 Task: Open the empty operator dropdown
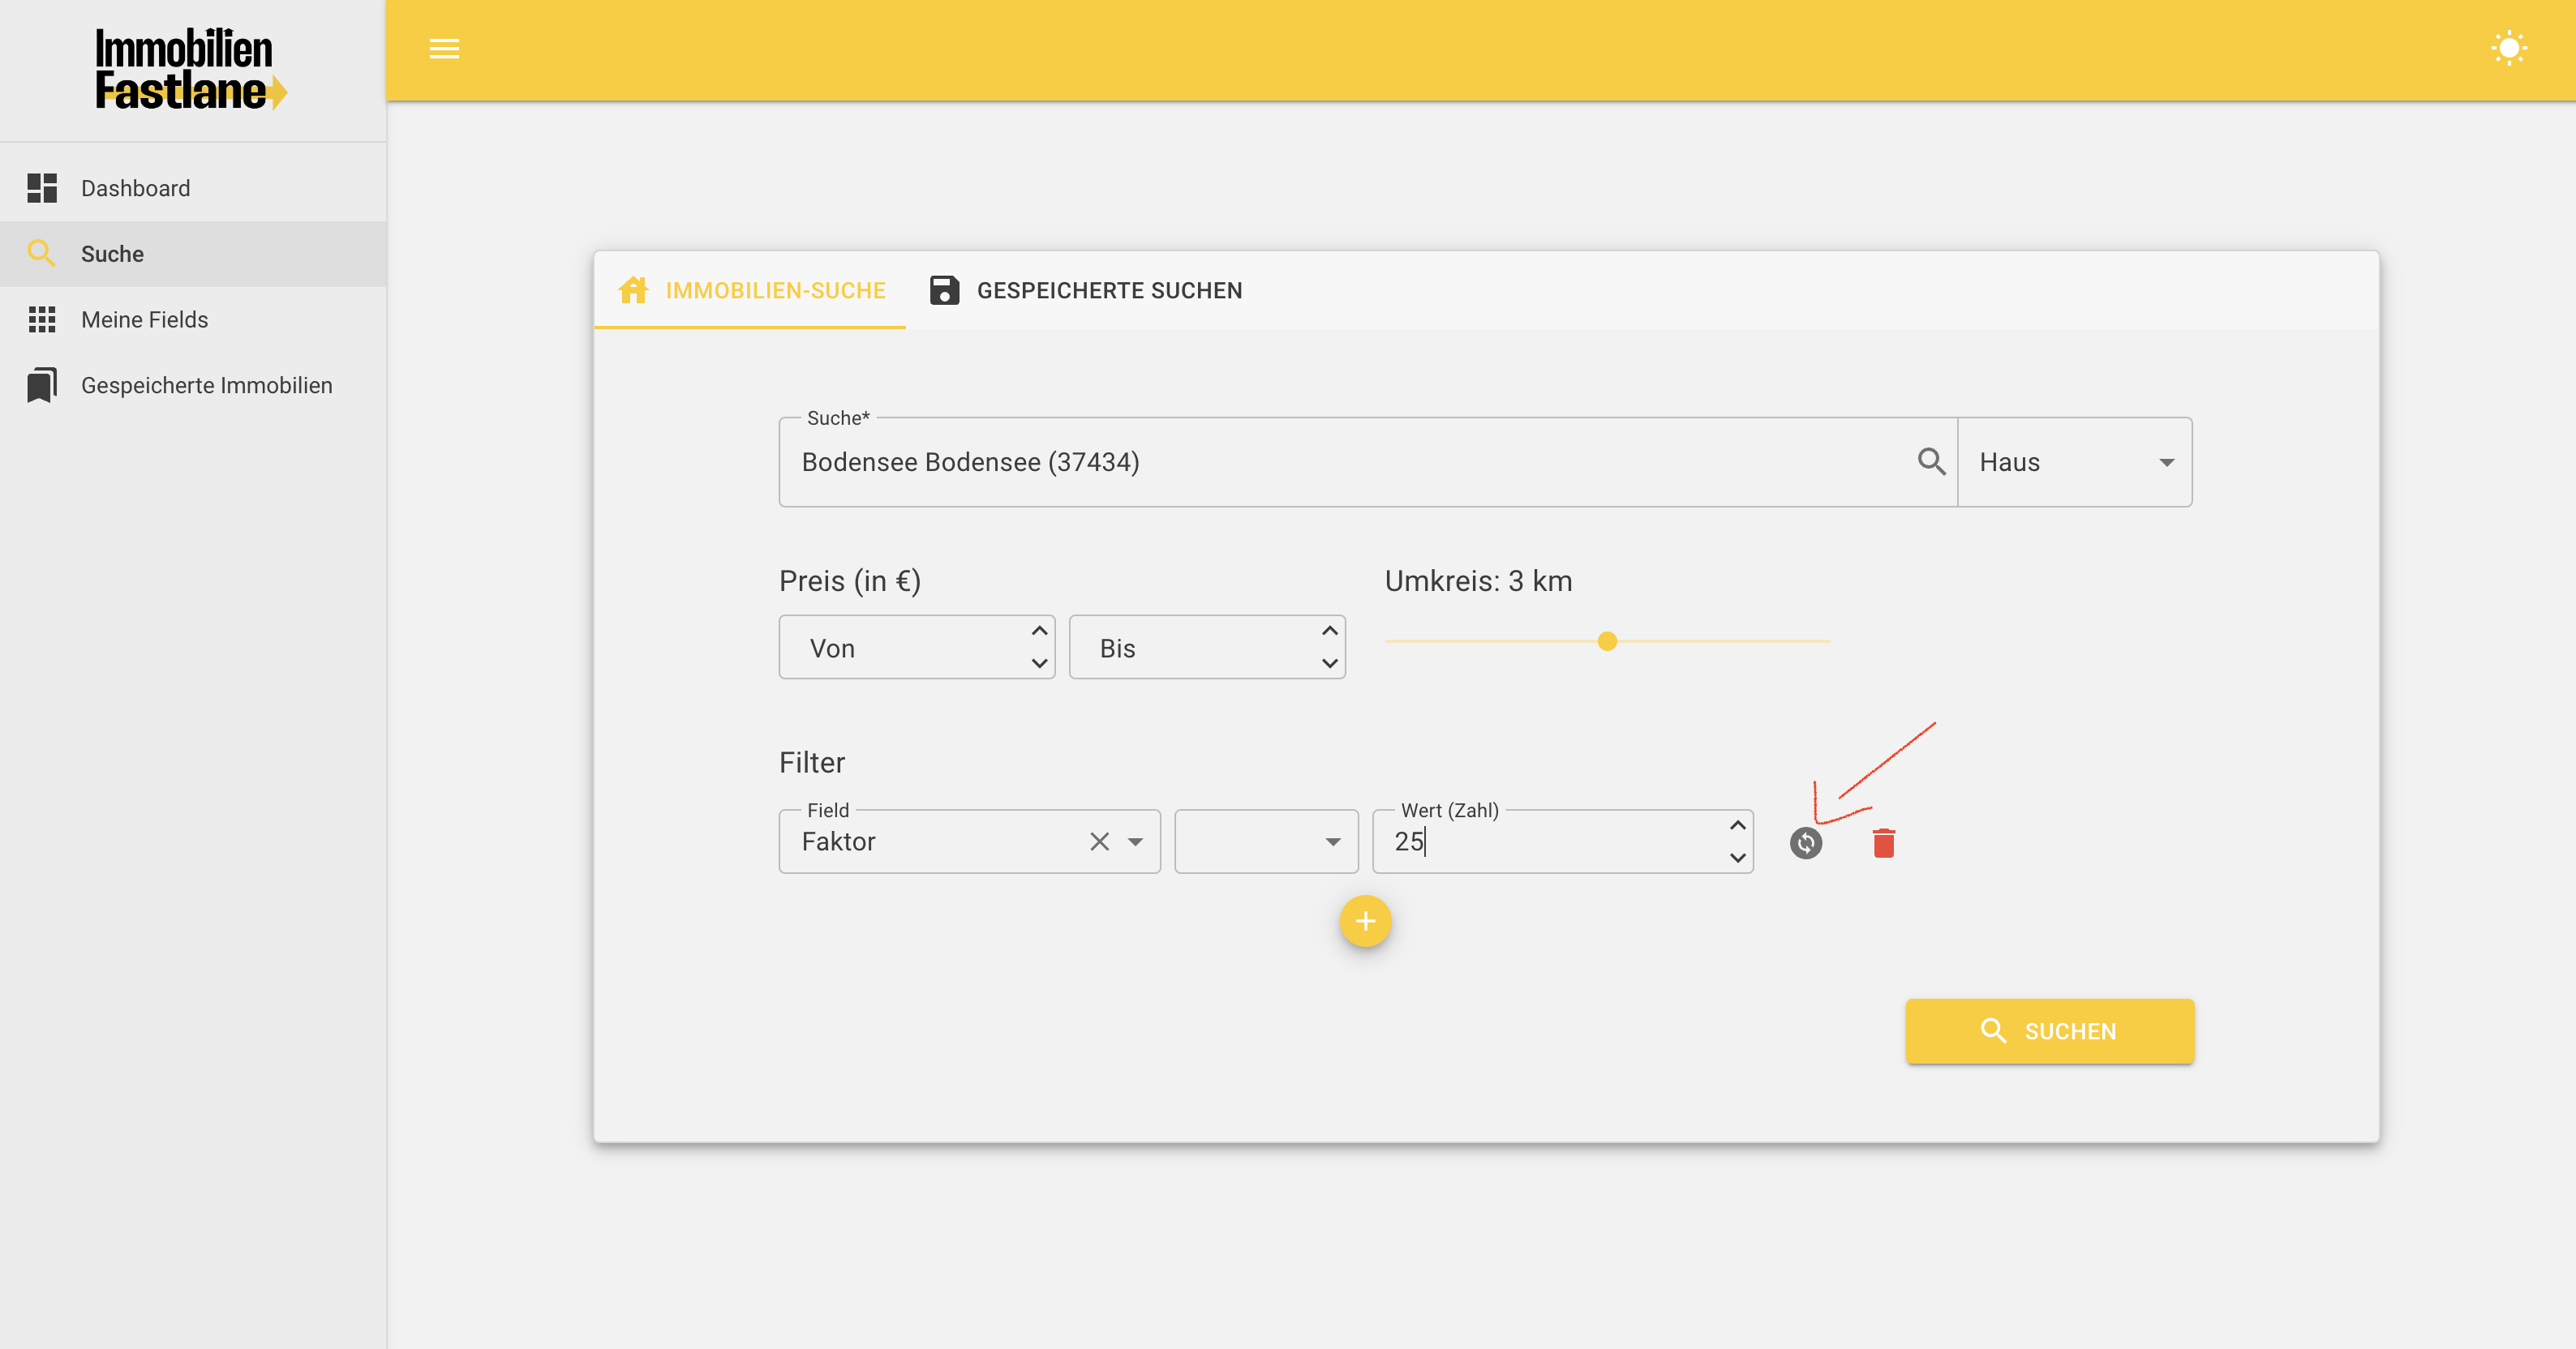[1266, 842]
